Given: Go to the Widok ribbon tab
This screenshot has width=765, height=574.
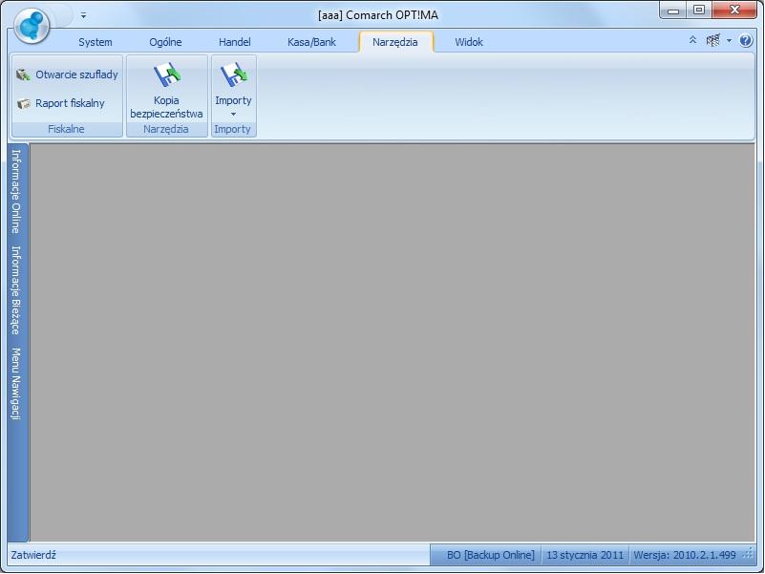Looking at the screenshot, I should [x=469, y=42].
